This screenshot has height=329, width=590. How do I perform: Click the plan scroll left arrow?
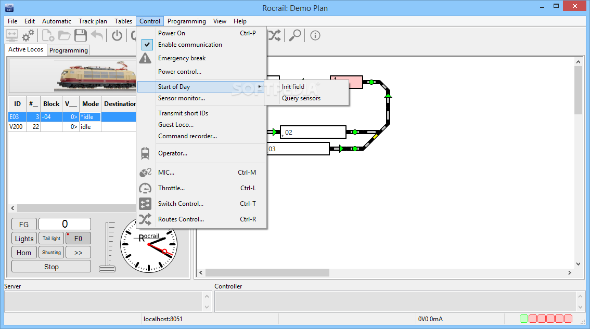pos(201,272)
